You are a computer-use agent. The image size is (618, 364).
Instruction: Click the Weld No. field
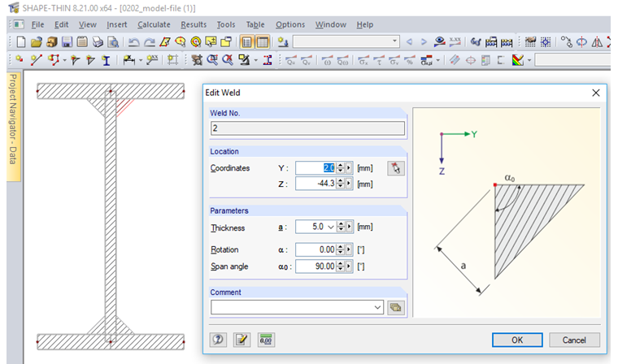coord(307,128)
